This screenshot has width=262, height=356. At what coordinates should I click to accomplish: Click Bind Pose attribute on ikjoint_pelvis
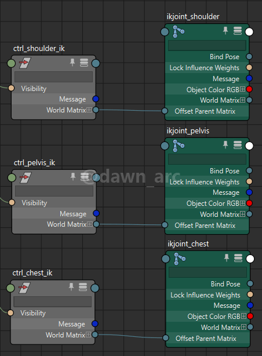coord(224,170)
